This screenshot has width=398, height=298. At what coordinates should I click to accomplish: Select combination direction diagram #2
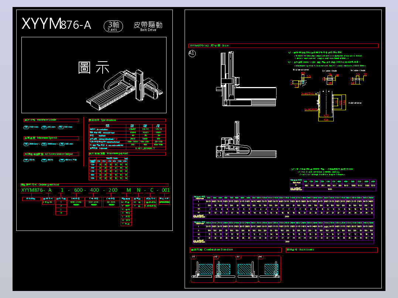coord(224,269)
